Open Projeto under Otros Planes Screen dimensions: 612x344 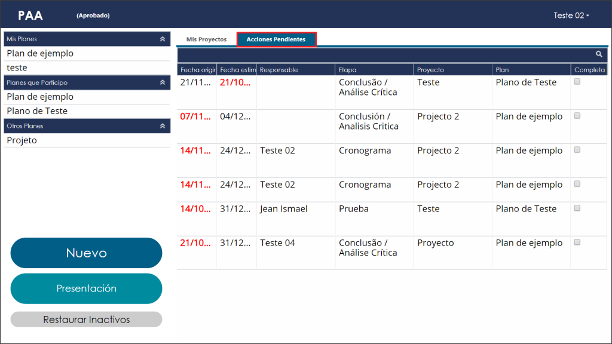coord(87,140)
